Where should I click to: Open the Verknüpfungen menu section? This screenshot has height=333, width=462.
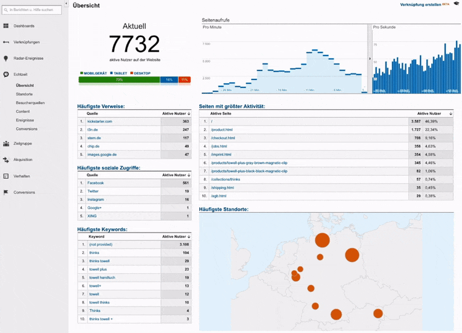pyautogui.click(x=27, y=42)
